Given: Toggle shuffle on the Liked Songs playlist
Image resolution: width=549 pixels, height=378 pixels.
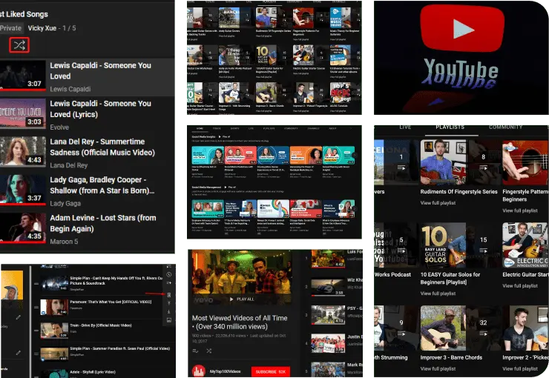Looking at the screenshot, I should pos(19,44).
